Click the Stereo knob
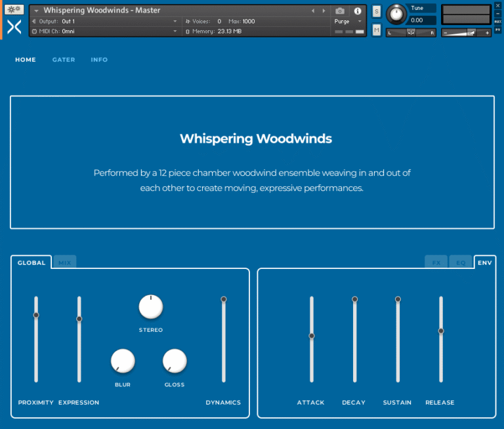 [x=150, y=306]
